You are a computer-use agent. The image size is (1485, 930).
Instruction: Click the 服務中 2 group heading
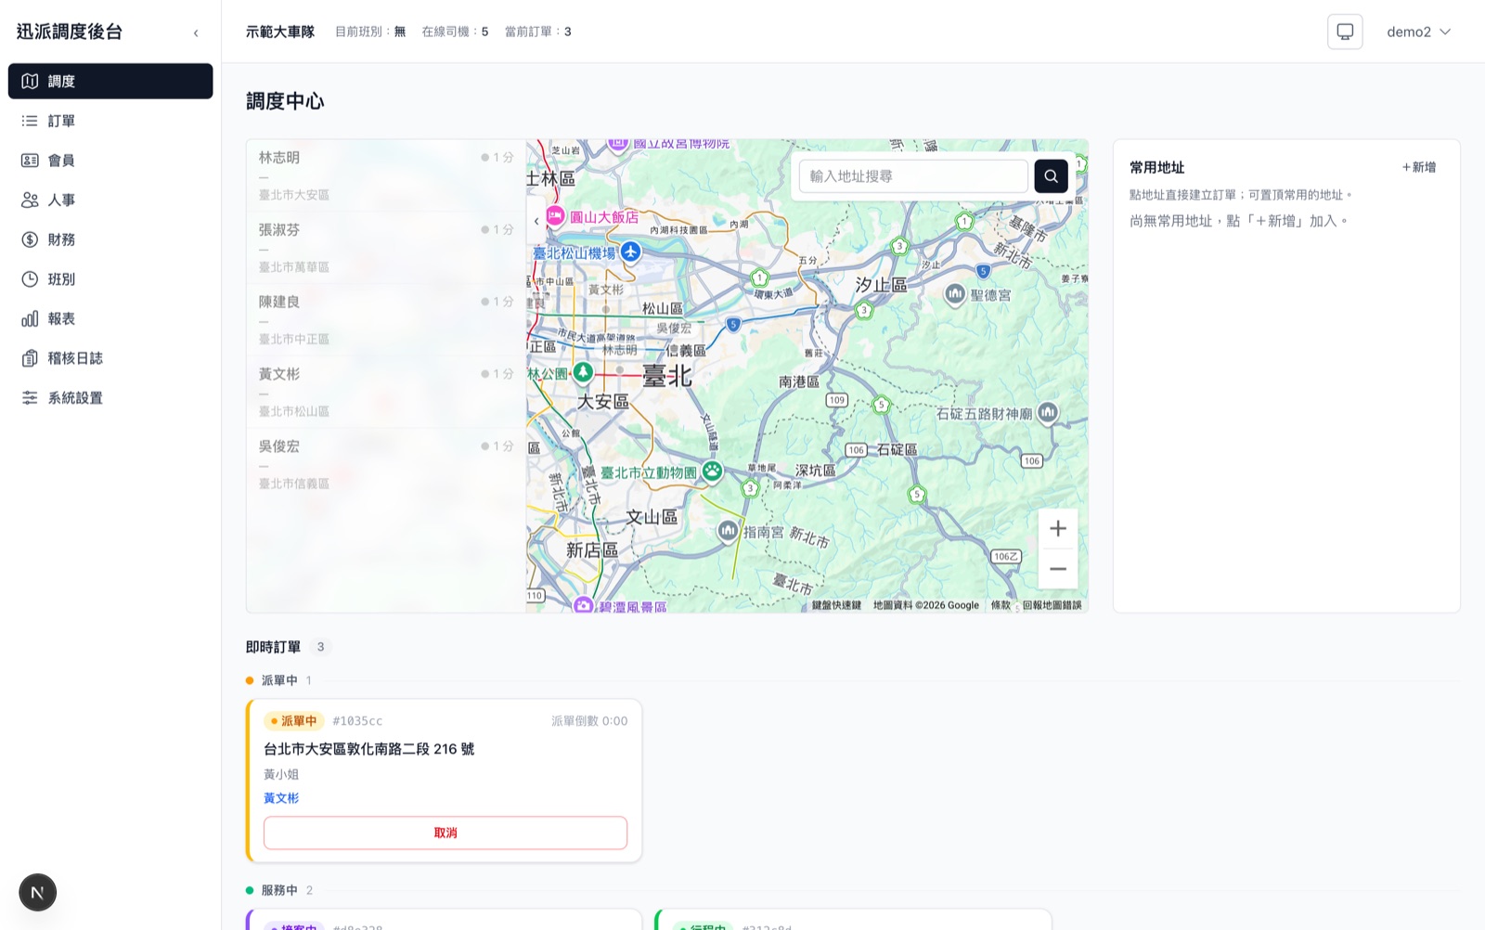(x=278, y=890)
